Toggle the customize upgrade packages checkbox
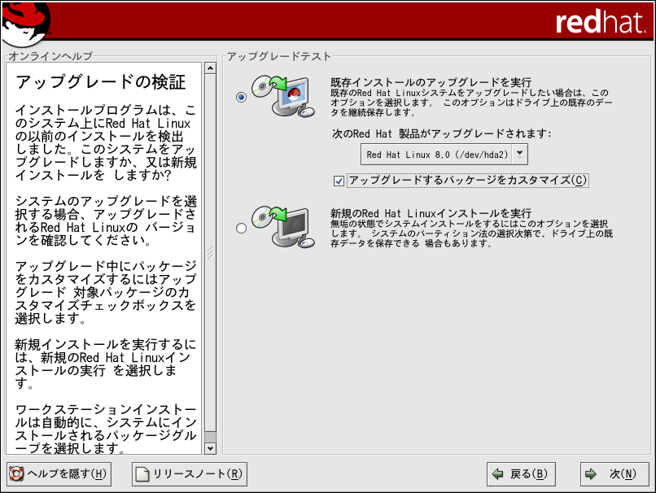This screenshot has width=656, height=493. [x=339, y=181]
